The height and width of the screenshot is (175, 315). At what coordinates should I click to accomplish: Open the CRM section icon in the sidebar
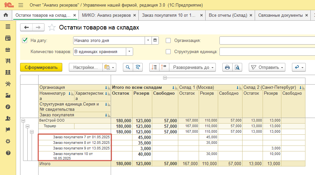point(8,38)
